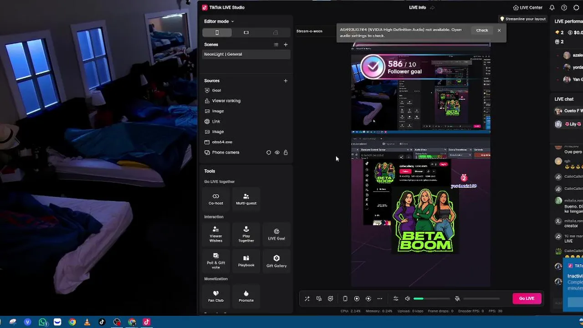Click the edit icon next to LIVE Info
Viewport: 583px width, 328px height.
(x=432, y=8)
